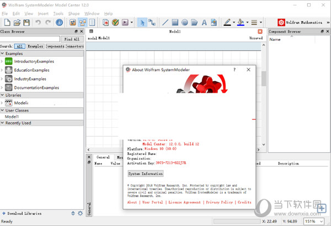Open the Credits link

[244, 202]
